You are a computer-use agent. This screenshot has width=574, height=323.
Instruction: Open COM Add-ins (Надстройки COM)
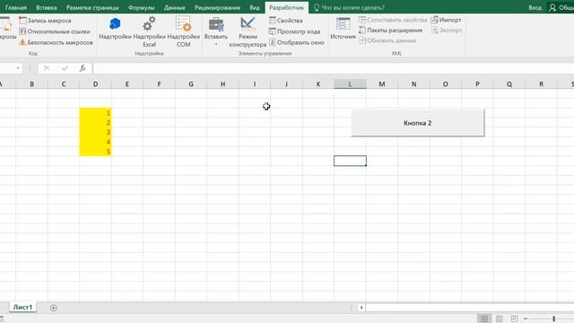coord(183,32)
